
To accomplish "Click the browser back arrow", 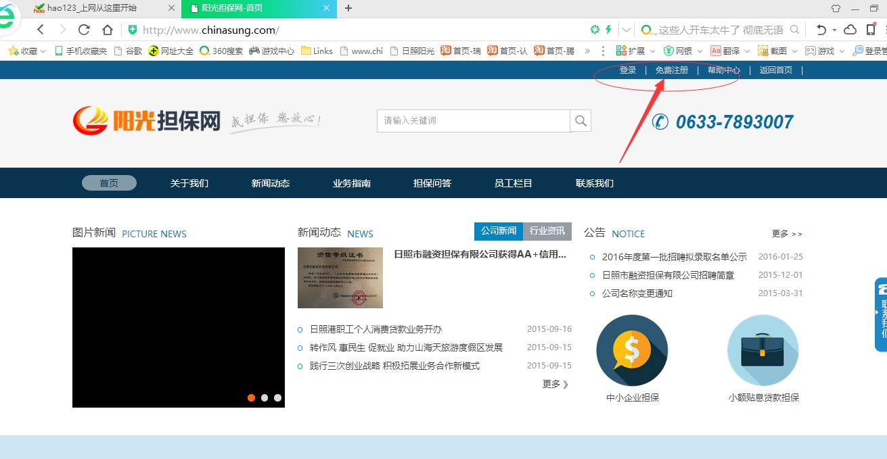I will pyautogui.click(x=41, y=30).
